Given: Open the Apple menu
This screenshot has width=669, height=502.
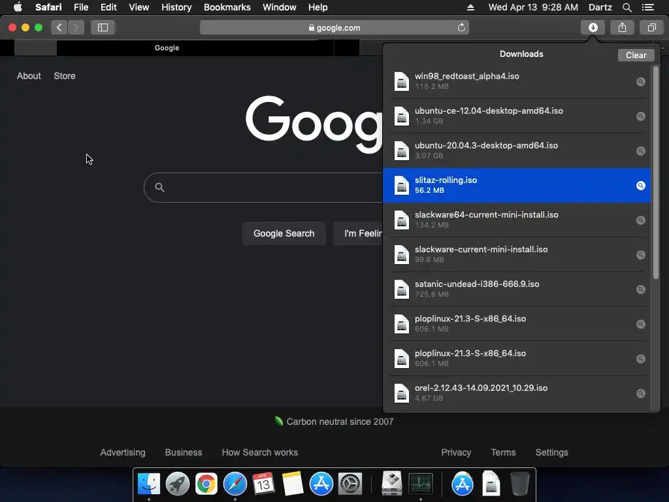Looking at the screenshot, I should [18, 7].
